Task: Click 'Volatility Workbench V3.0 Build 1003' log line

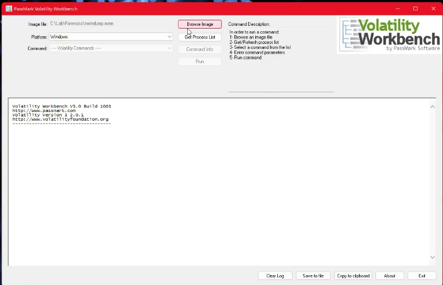Action: click(x=61, y=107)
